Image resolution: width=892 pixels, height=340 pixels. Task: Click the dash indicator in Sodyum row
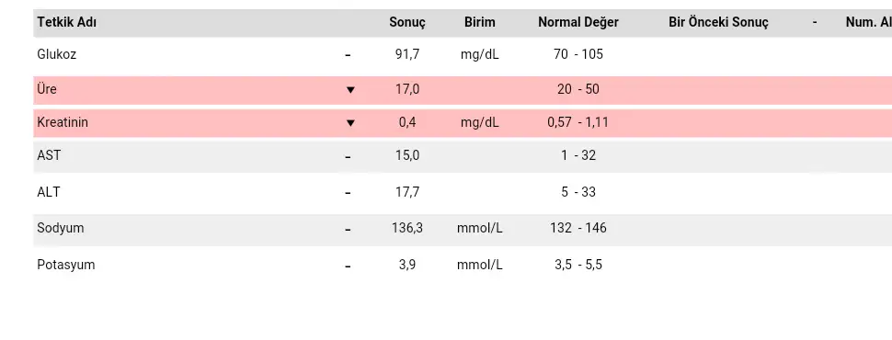[x=349, y=230]
